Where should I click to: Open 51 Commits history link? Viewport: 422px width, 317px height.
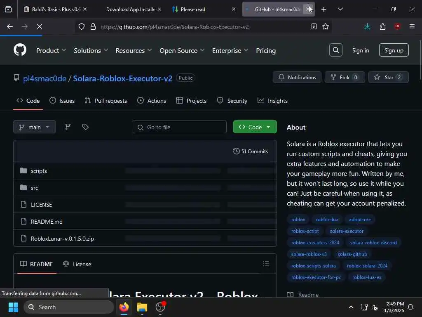pyautogui.click(x=251, y=151)
